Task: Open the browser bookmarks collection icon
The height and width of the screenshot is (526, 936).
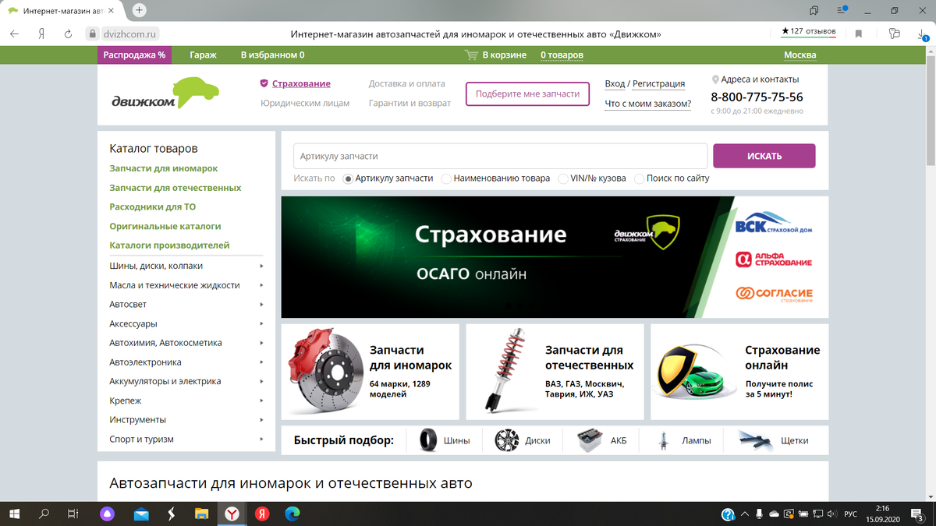Action: tap(814, 10)
